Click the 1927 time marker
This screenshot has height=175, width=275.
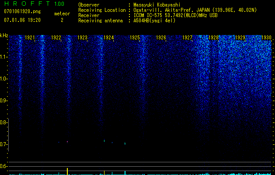[x=187, y=38]
